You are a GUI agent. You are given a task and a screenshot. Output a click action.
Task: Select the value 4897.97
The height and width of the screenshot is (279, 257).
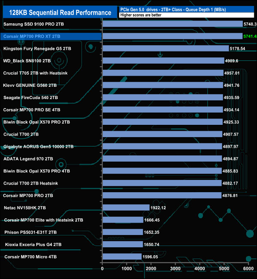coord(231,147)
